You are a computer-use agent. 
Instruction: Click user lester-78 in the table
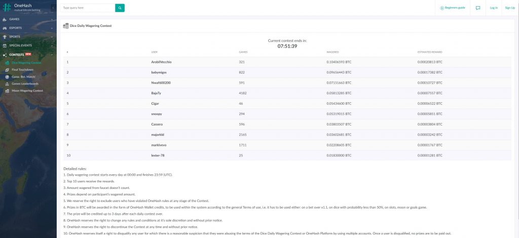click(158, 155)
